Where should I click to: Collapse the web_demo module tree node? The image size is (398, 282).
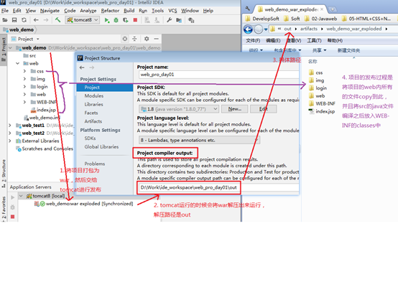(10, 47)
